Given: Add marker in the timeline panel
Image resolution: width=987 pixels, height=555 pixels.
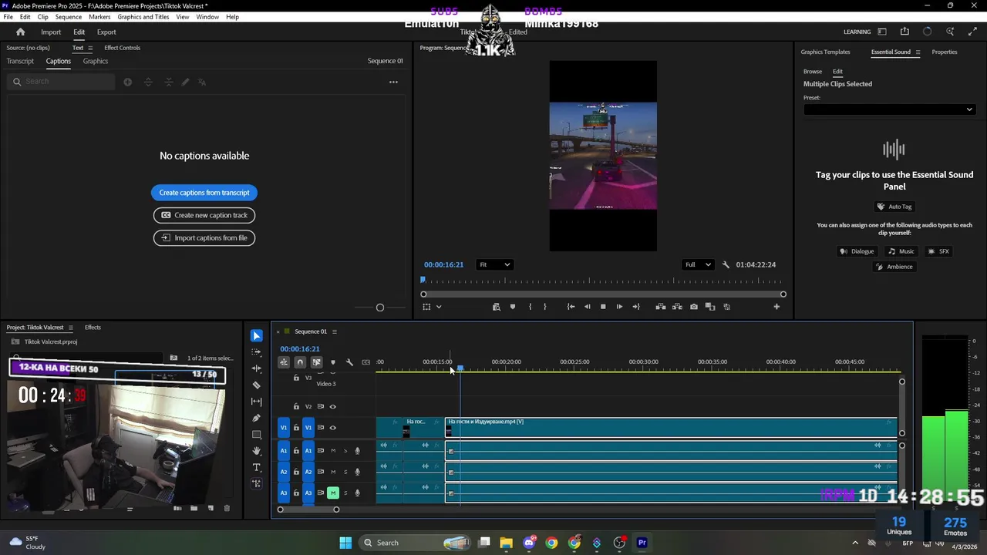Looking at the screenshot, I should coord(333,362).
